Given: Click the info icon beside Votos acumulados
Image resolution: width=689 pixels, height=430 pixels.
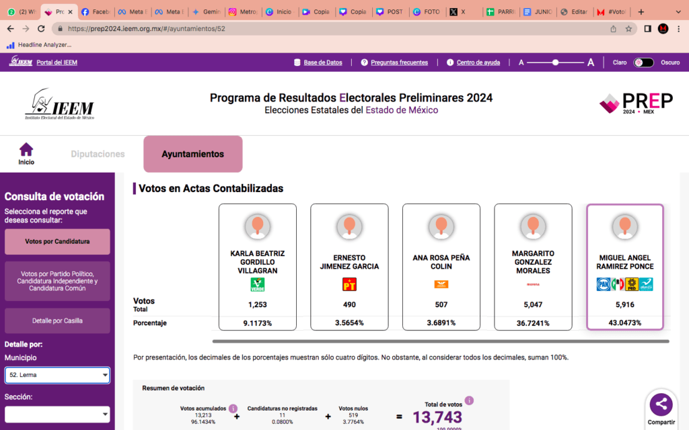Looking at the screenshot, I should click(x=233, y=408).
